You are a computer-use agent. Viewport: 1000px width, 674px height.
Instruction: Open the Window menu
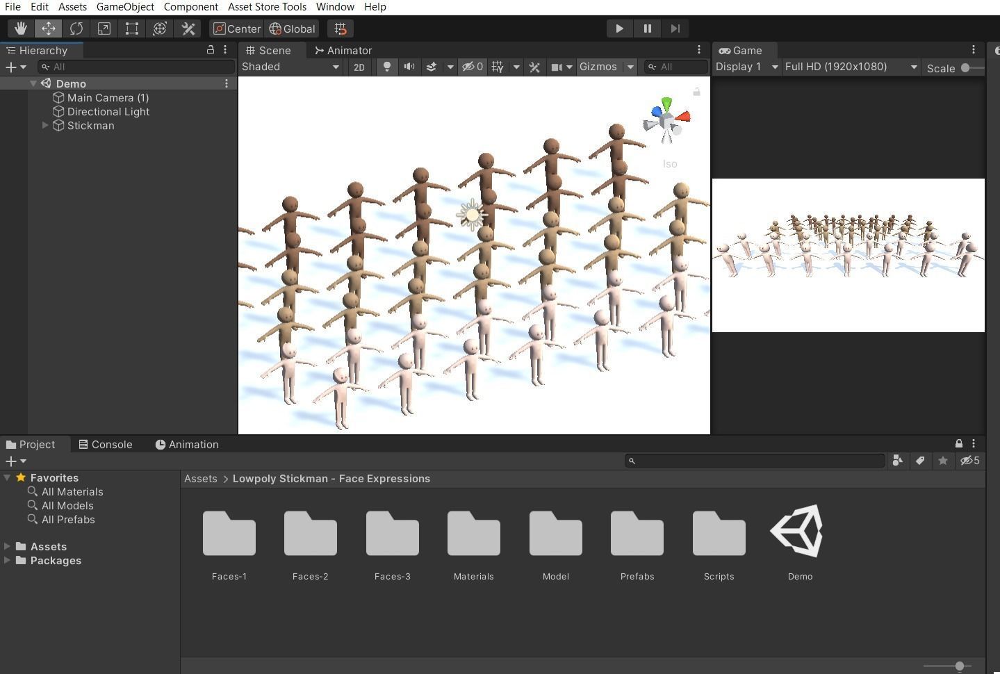(335, 7)
